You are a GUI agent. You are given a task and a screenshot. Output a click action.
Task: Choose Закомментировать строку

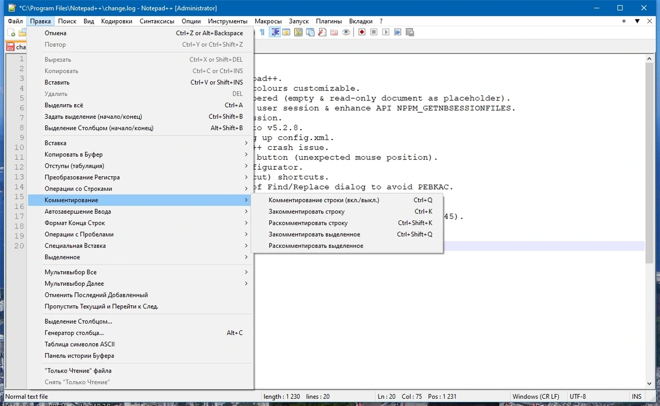click(347, 212)
